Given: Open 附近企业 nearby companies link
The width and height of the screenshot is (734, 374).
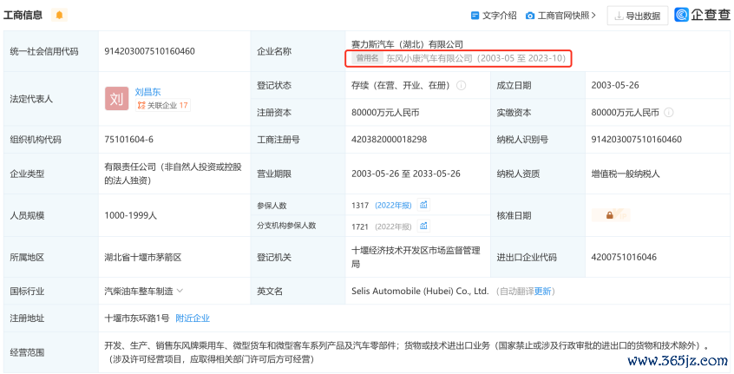Looking at the screenshot, I should click(x=193, y=318).
